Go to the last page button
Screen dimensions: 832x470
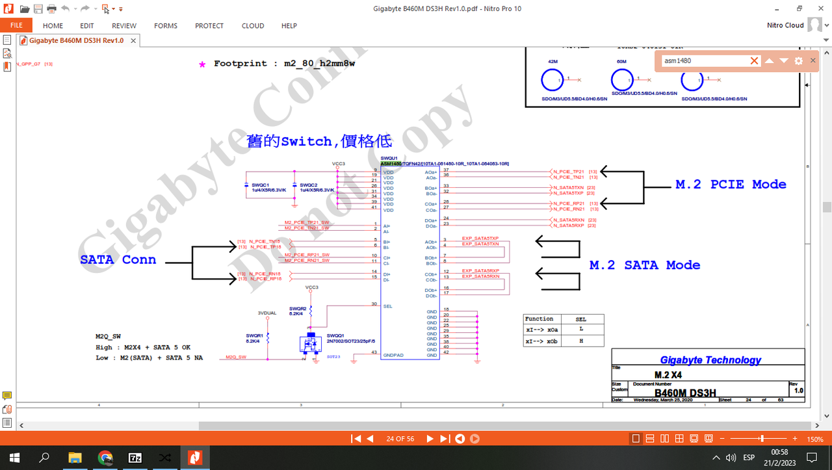tap(445, 439)
